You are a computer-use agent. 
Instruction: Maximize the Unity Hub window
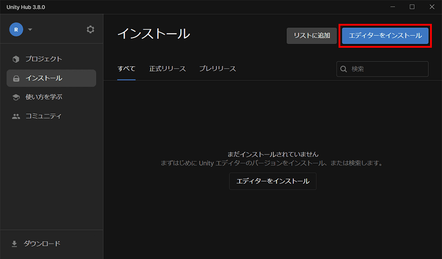(x=412, y=7)
